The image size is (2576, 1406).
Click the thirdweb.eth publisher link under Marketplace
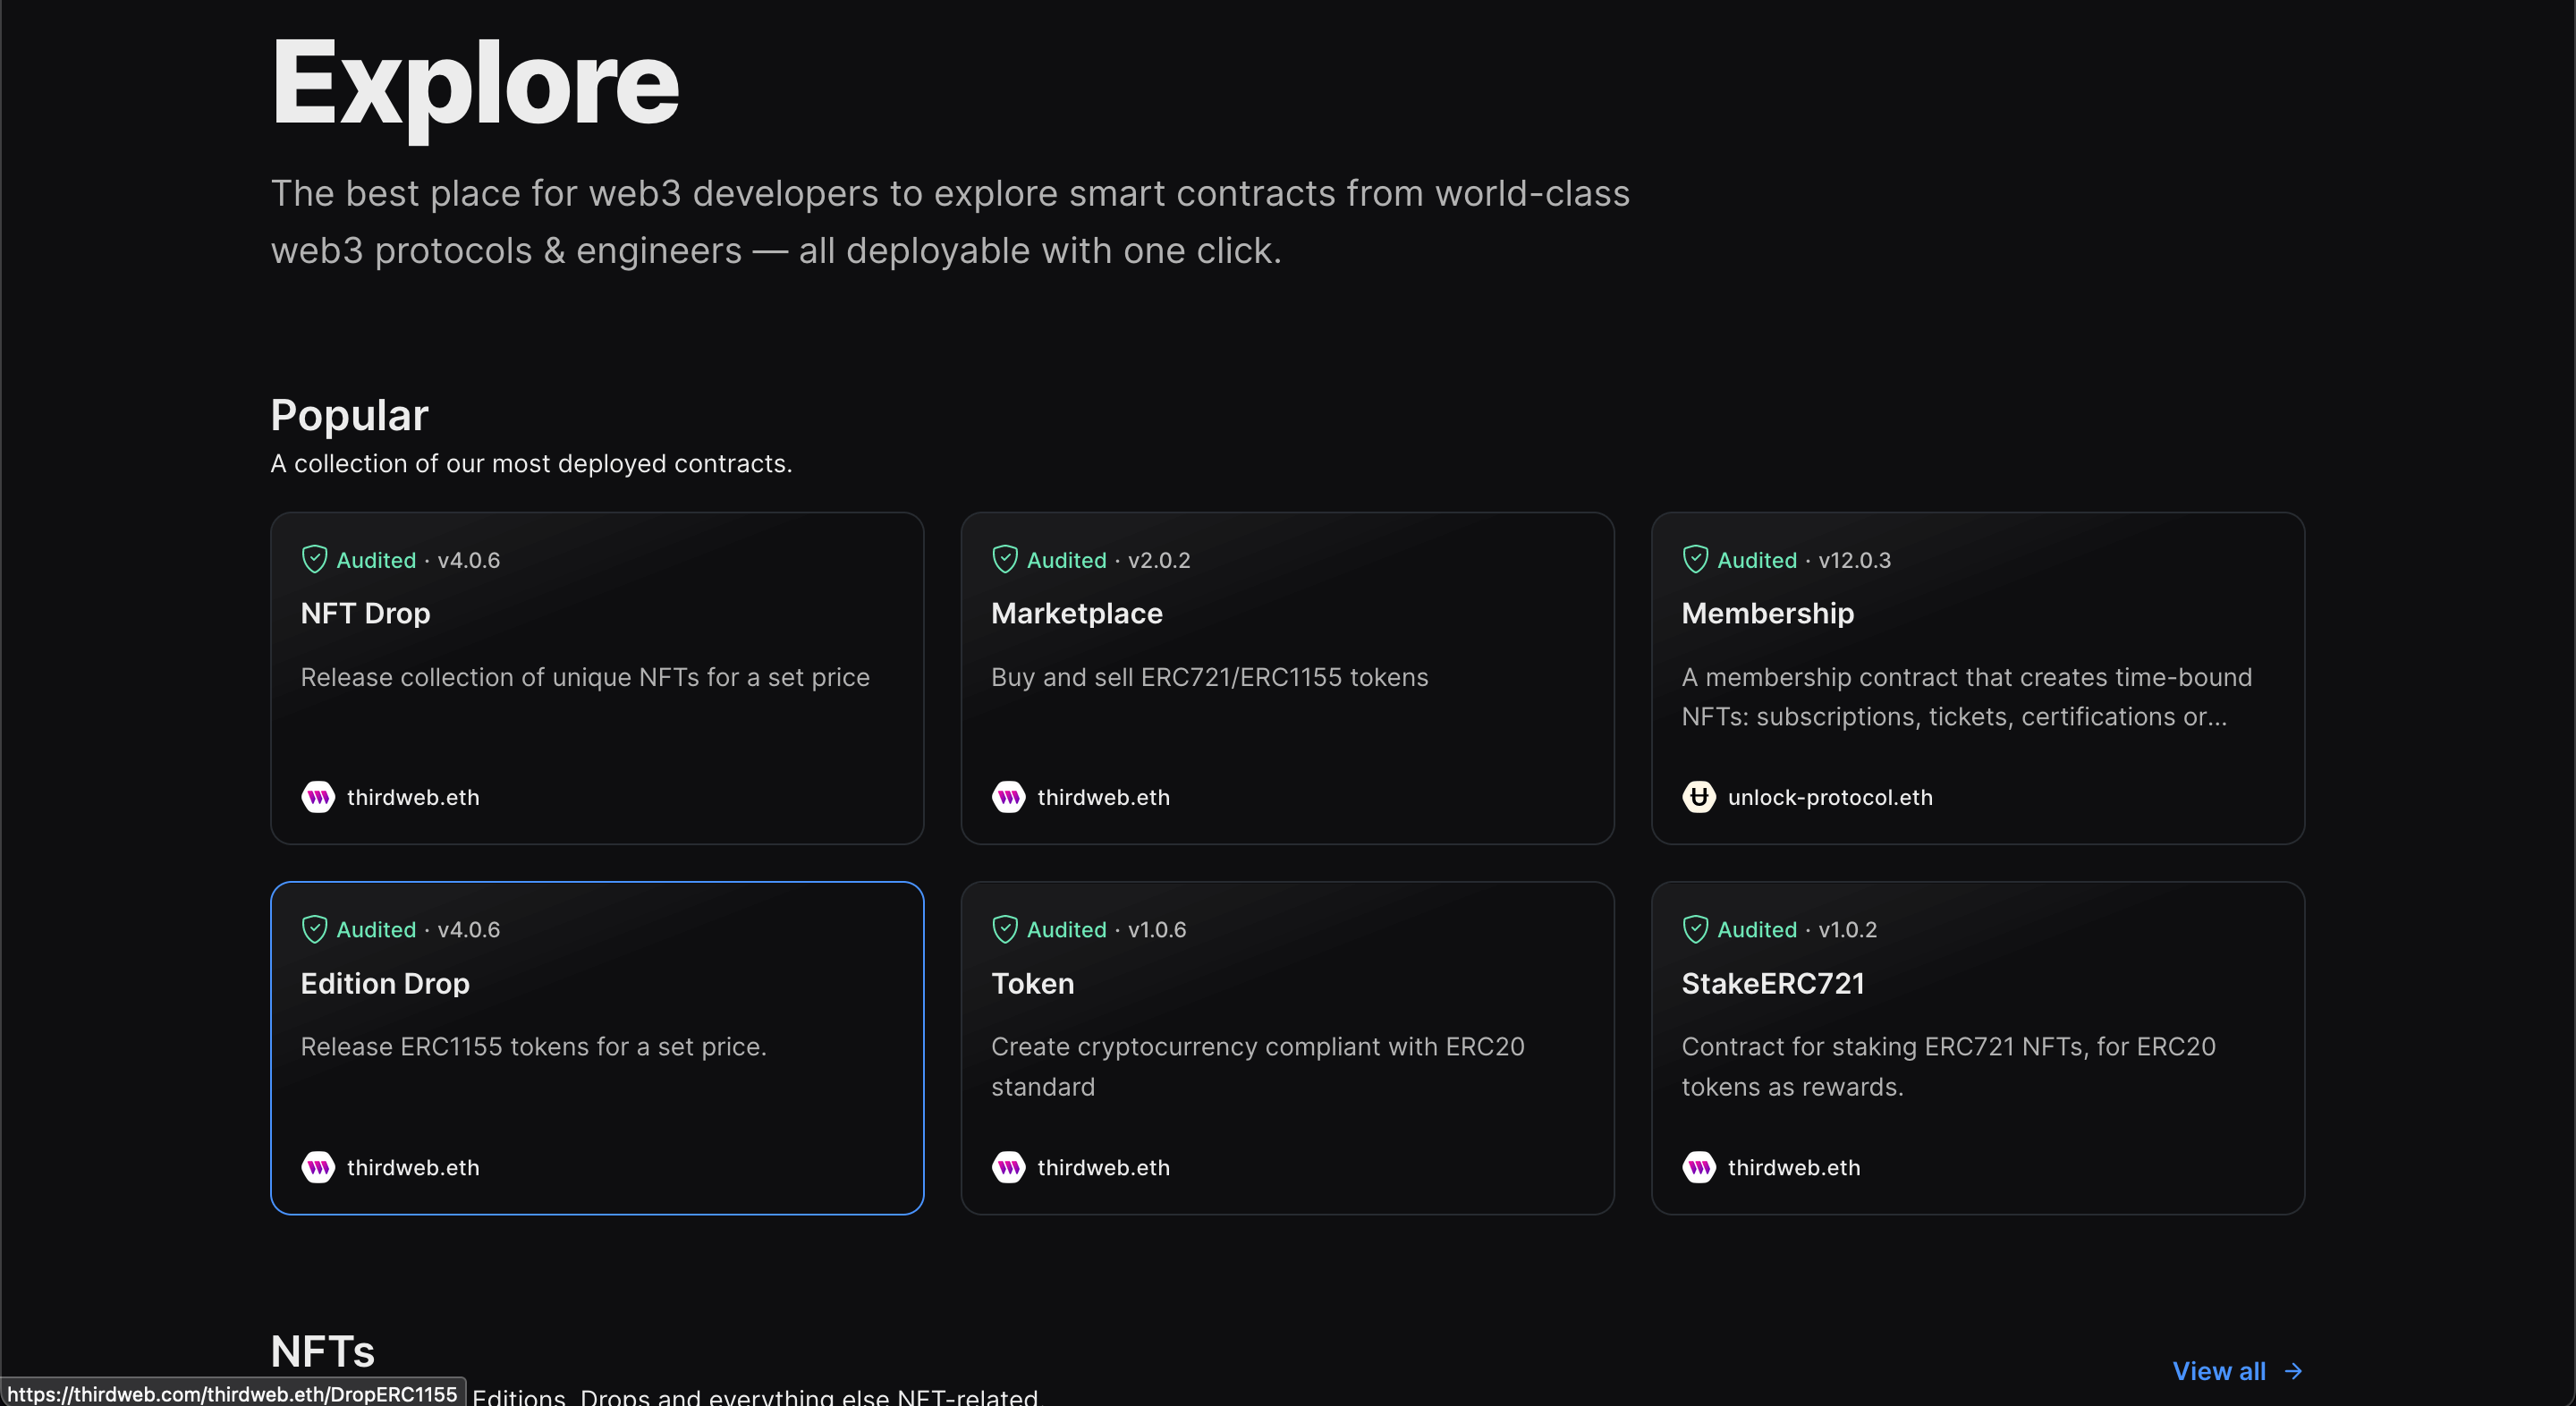pyautogui.click(x=1102, y=797)
